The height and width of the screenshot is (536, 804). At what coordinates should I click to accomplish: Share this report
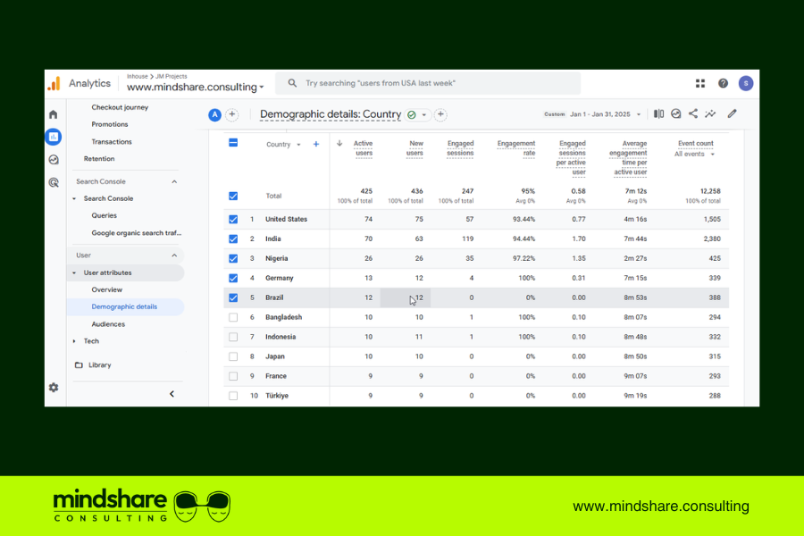click(693, 113)
